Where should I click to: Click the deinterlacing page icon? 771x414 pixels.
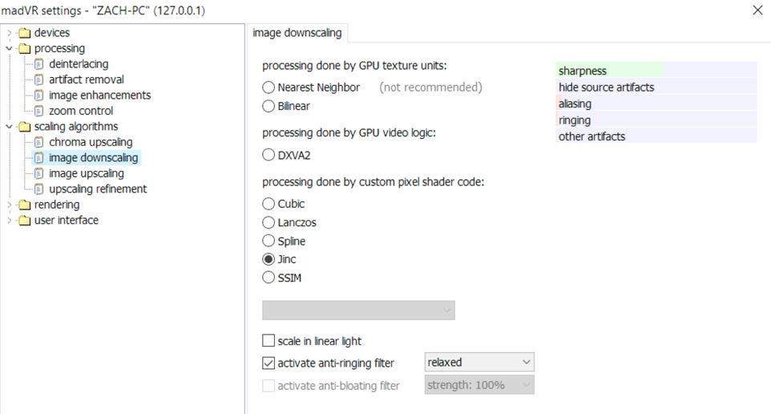[x=38, y=64]
